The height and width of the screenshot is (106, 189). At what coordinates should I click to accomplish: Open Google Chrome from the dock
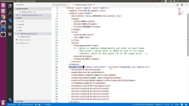pos(3,17)
